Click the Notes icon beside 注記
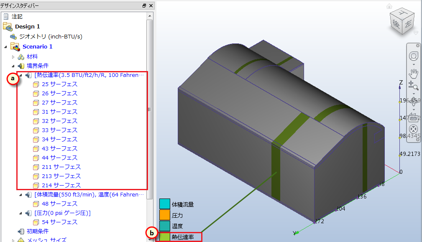The height and width of the screenshot is (242, 422). [x=6, y=17]
